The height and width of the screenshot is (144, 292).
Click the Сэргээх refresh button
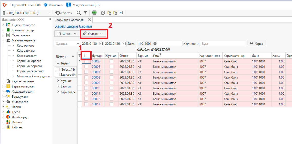(64, 13)
